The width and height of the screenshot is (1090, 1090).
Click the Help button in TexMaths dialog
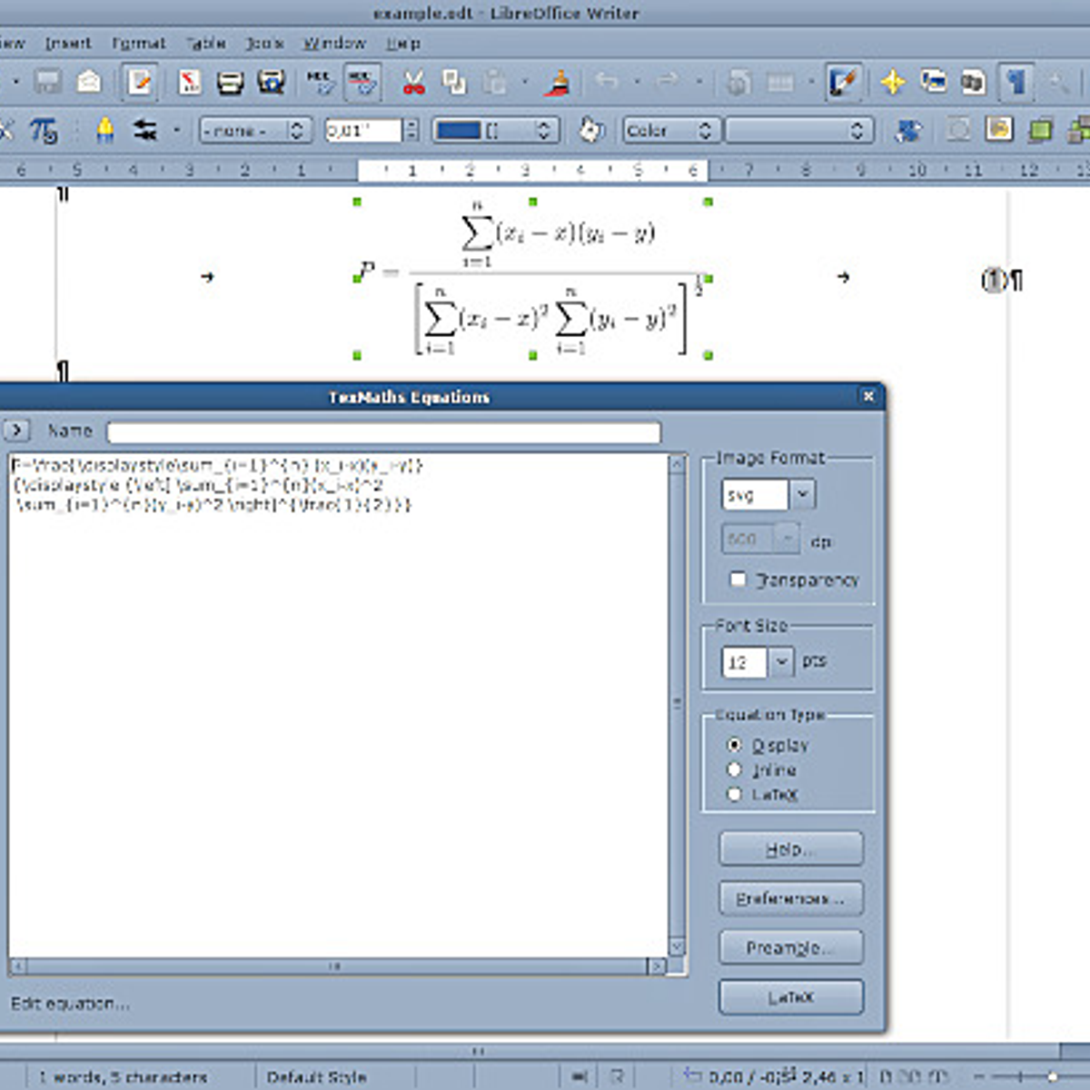tap(789, 848)
